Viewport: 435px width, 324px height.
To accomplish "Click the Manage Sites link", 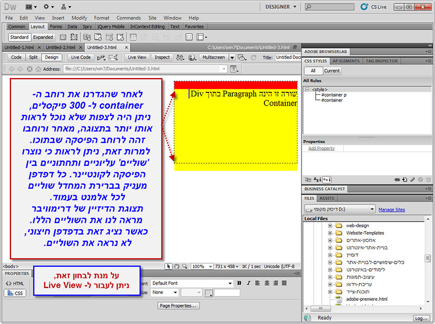I will click(391, 210).
